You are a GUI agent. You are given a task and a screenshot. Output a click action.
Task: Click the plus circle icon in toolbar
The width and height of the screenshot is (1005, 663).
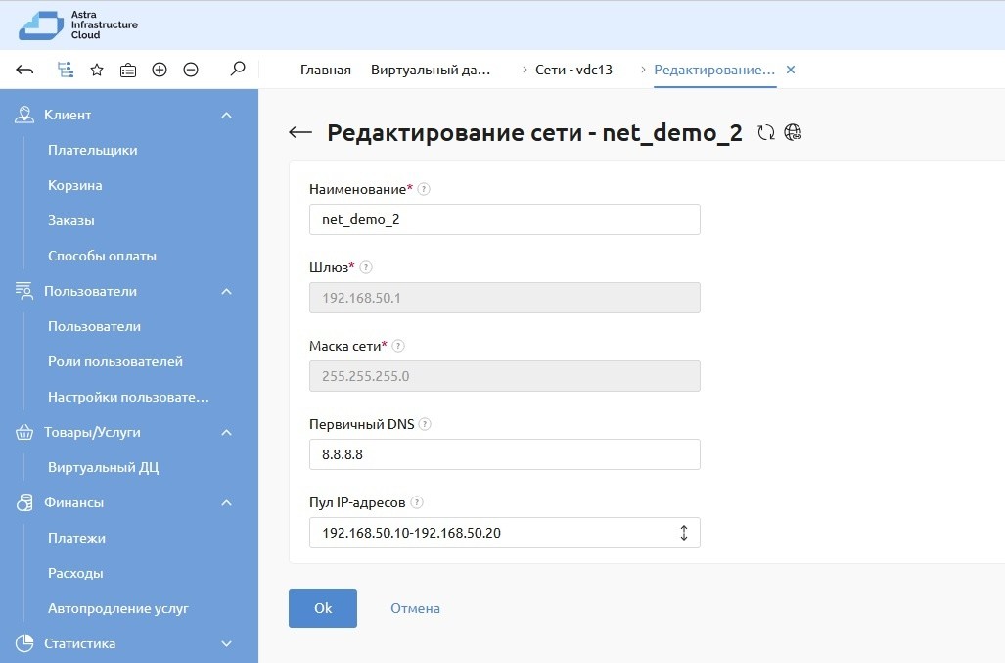160,70
